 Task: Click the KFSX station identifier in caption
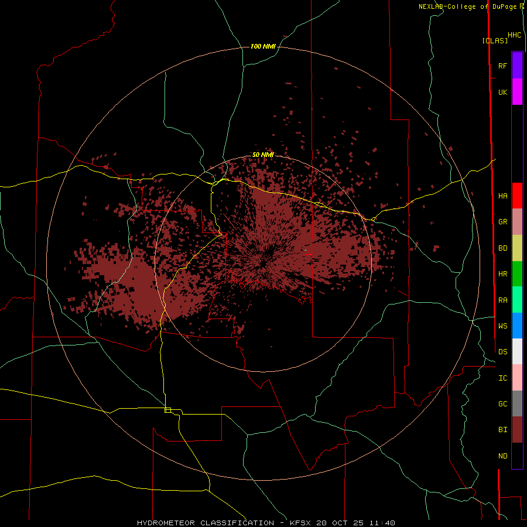click(x=301, y=523)
